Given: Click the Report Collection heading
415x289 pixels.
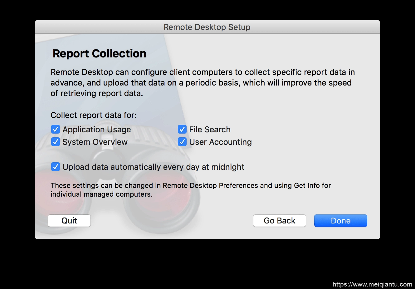Looking at the screenshot, I should [99, 54].
